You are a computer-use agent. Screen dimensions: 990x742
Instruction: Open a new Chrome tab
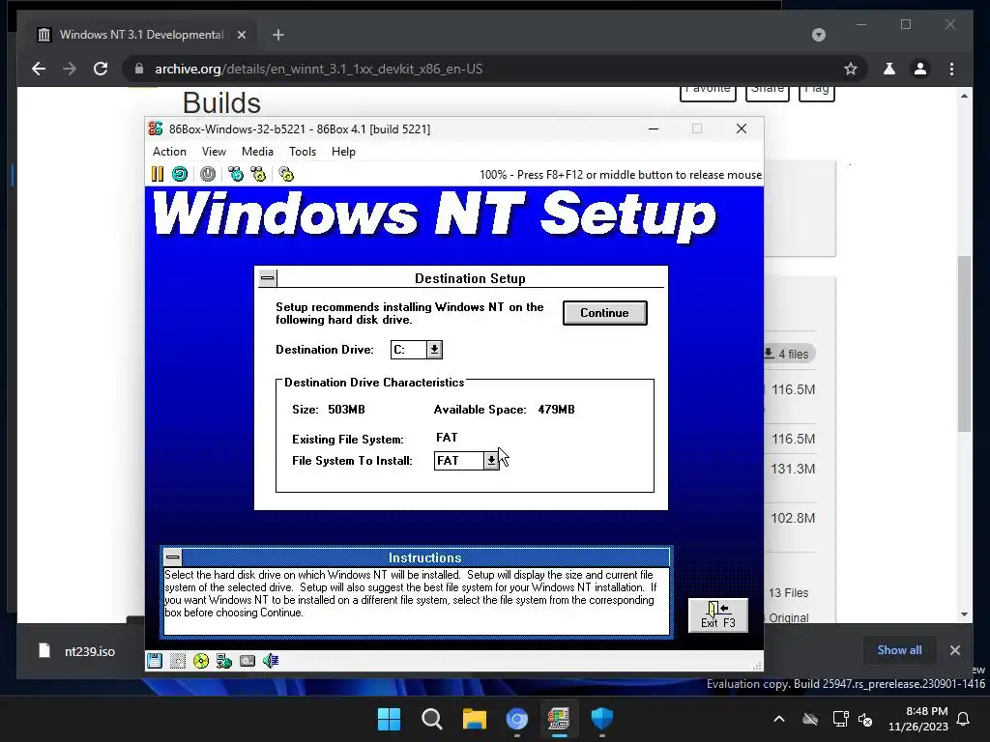278,35
